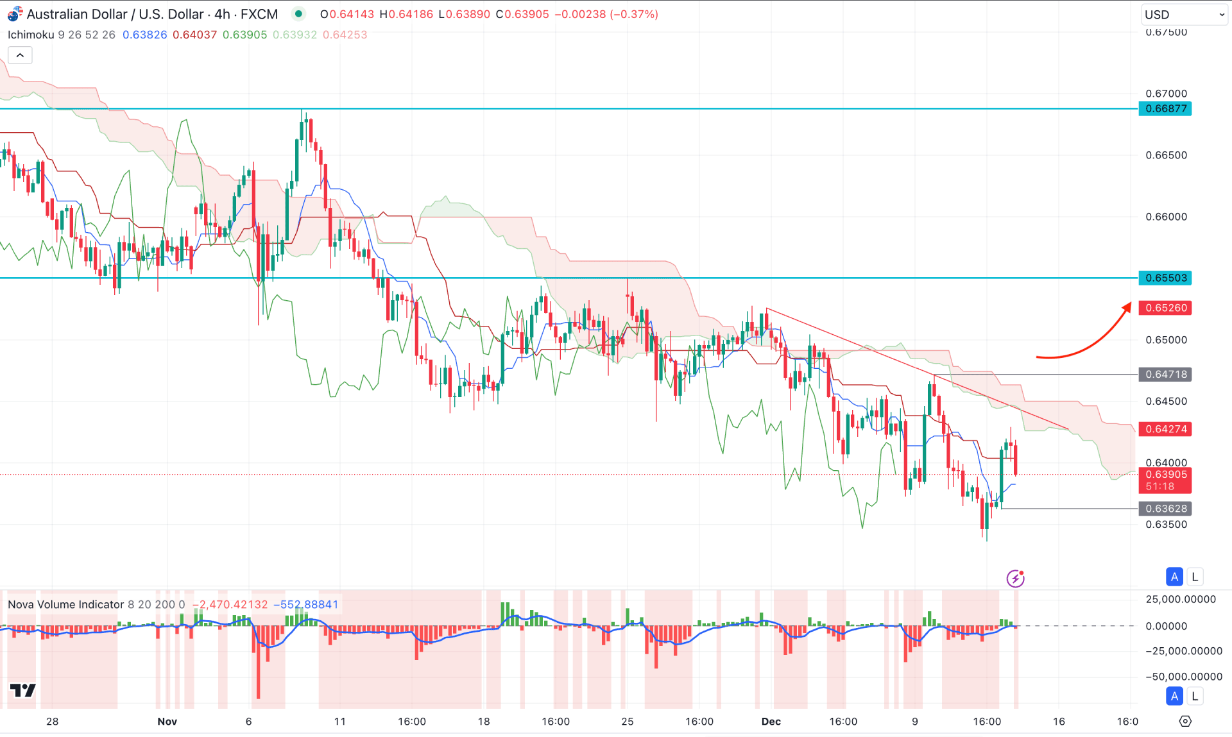Viewport: 1232px width, 737px height.
Task: Click the 0.64274 red price label
Action: (x=1165, y=429)
